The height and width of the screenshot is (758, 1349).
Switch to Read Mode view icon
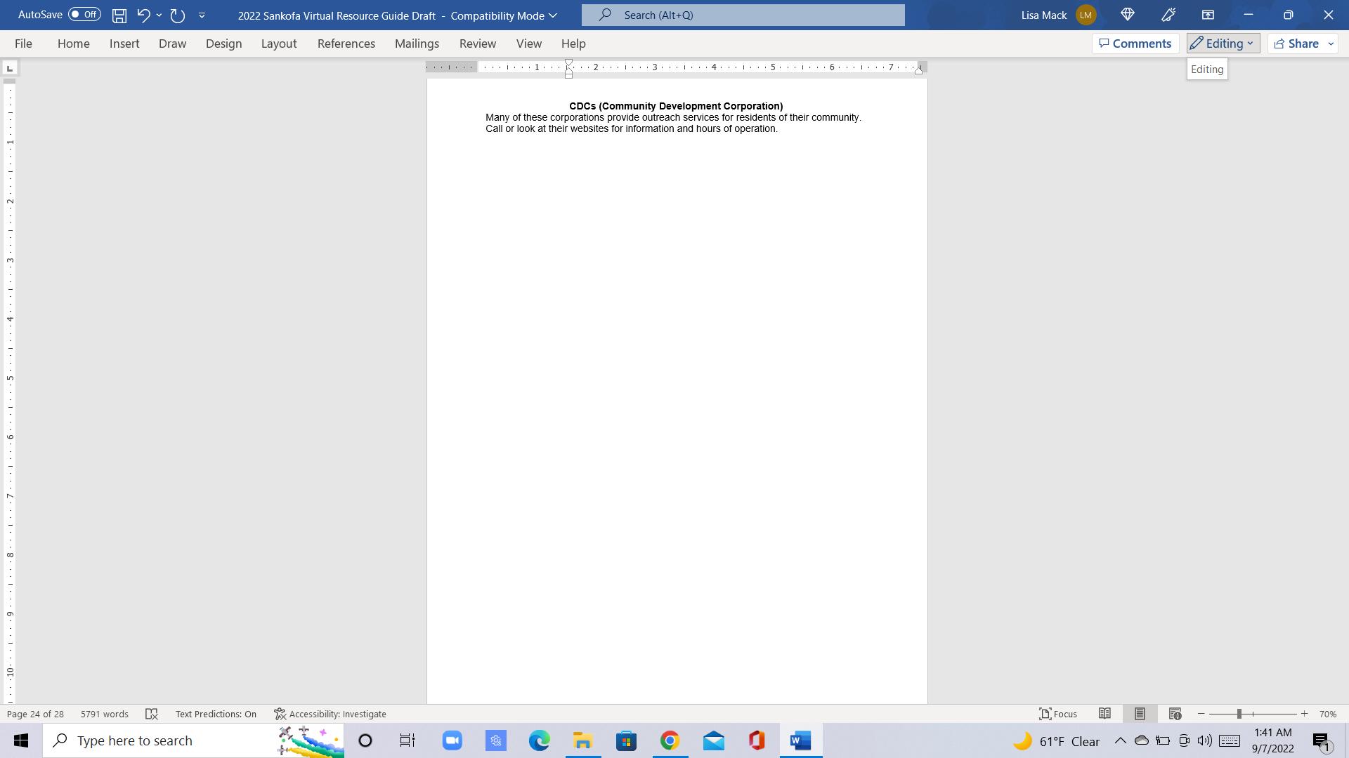1104,714
